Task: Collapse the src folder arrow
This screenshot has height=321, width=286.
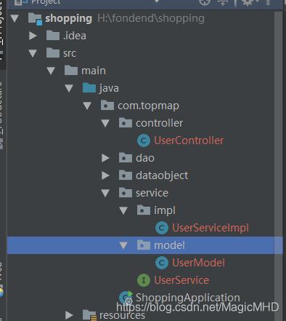Action: point(33,53)
